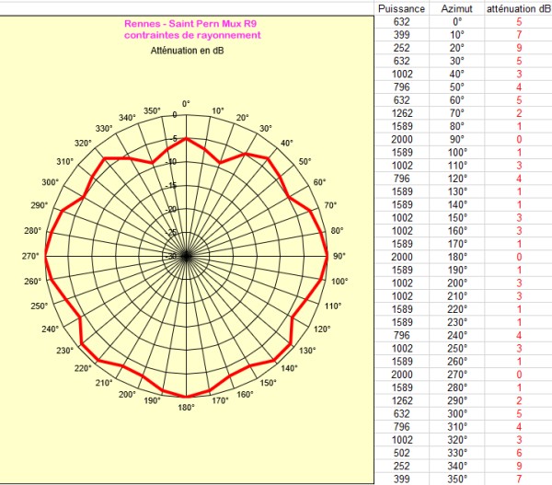Click the 90° angle label on the polar chart
552x485 pixels.
tap(339, 256)
